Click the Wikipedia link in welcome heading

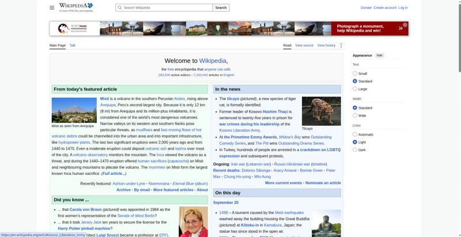click(213, 61)
